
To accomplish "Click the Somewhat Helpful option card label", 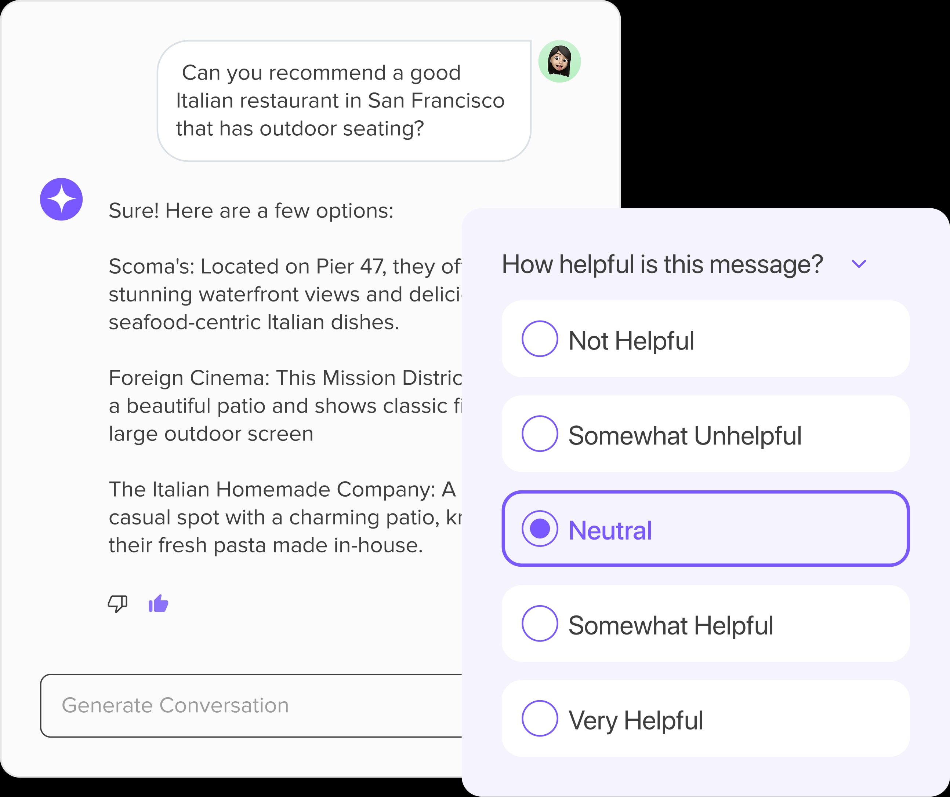I will click(x=671, y=626).
